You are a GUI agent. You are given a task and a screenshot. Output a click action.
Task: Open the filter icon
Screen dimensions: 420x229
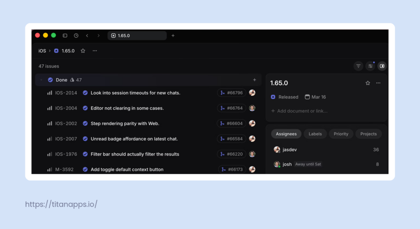(358, 66)
